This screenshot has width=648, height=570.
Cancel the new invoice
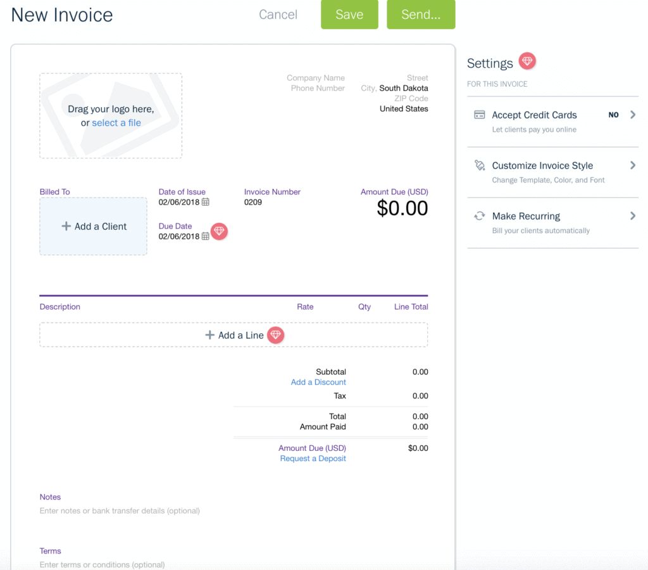tap(278, 15)
